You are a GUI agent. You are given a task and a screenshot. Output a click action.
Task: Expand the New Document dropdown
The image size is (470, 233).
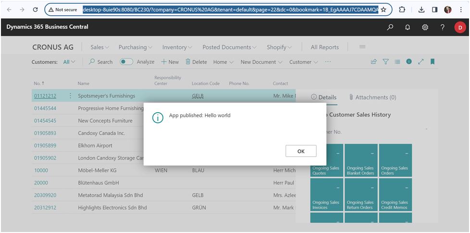pos(261,62)
